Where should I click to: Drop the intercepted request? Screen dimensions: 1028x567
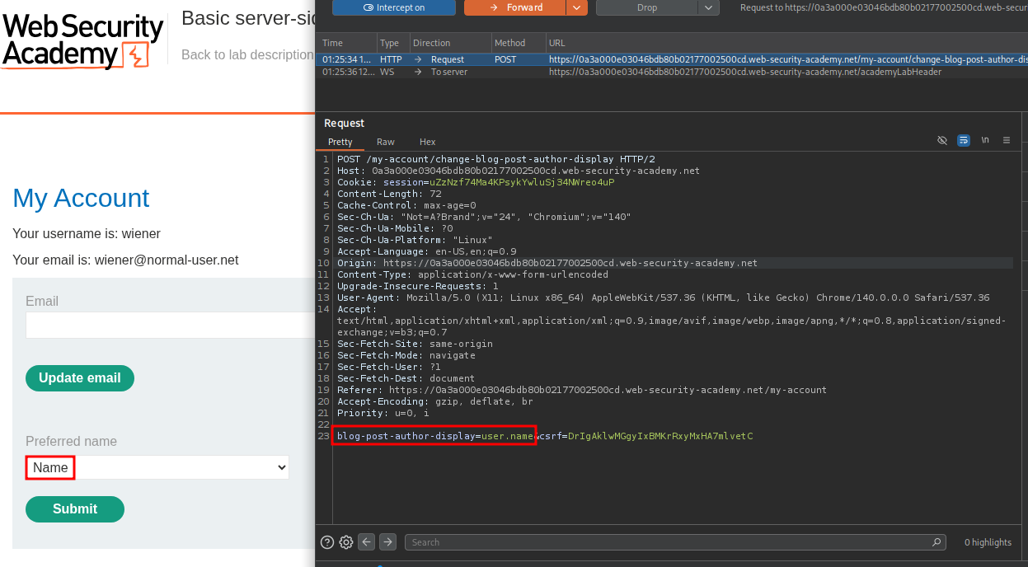click(647, 7)
